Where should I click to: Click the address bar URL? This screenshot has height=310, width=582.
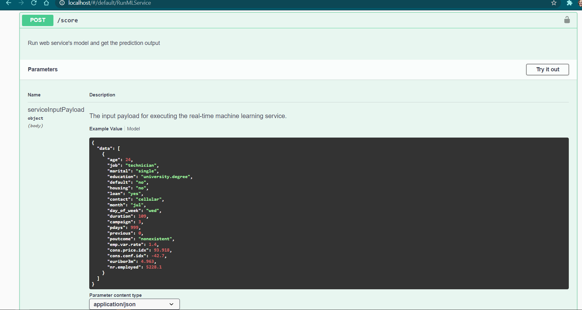click(110, 3)
